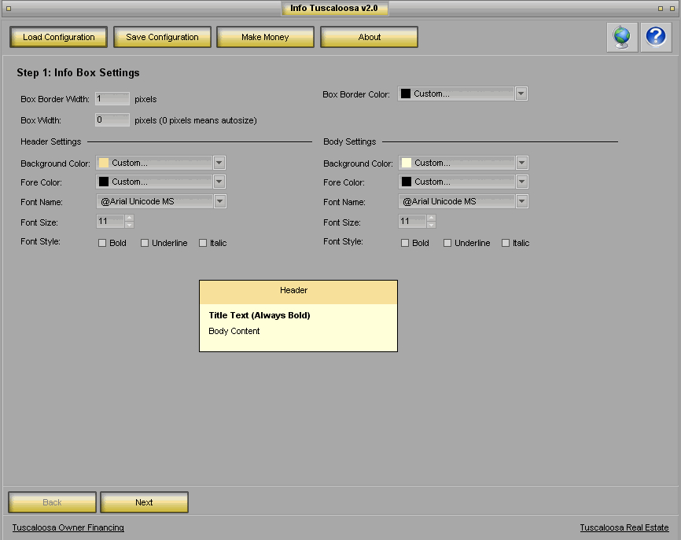Check Bold in Body font style

pos(405,243)
